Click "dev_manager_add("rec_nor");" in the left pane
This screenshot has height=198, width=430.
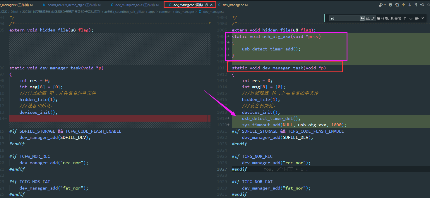click(54, 163)
